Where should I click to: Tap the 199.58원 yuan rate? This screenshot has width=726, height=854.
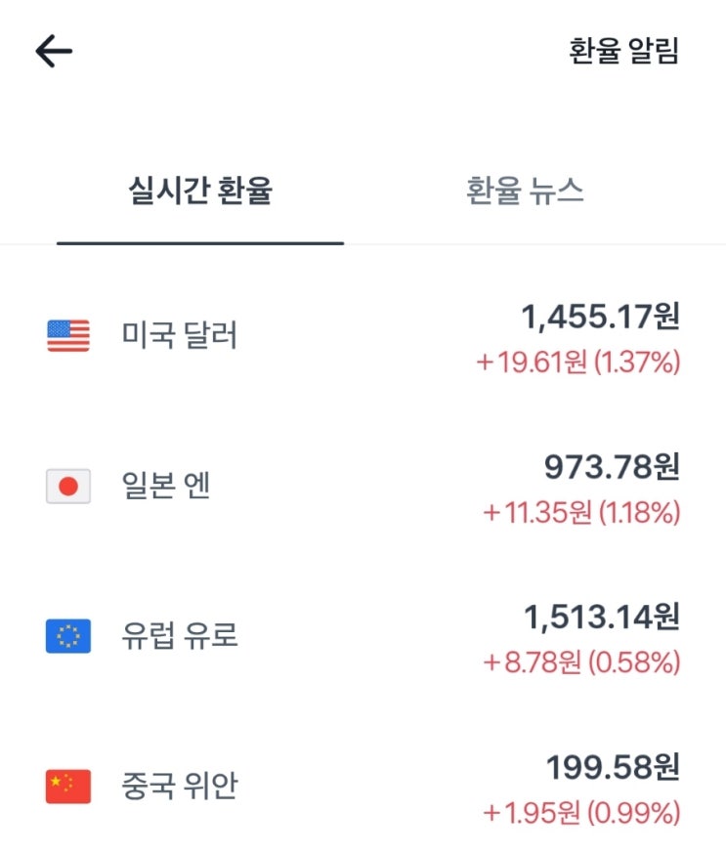[612, 767]
